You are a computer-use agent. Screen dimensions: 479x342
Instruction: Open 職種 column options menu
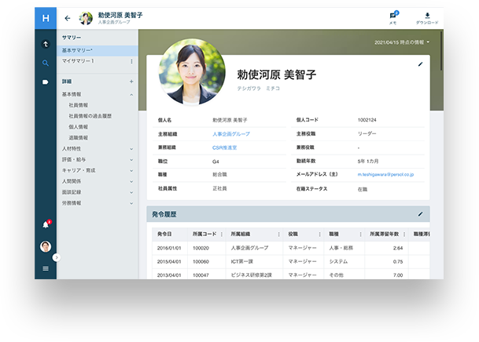point(360,235)
